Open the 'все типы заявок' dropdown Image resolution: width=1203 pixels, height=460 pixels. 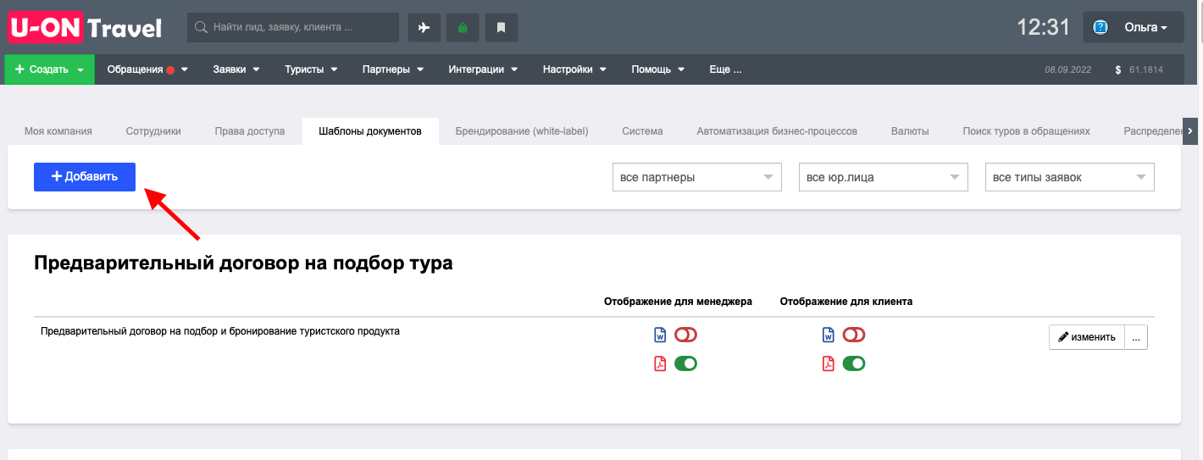[x=1070, y=177]
